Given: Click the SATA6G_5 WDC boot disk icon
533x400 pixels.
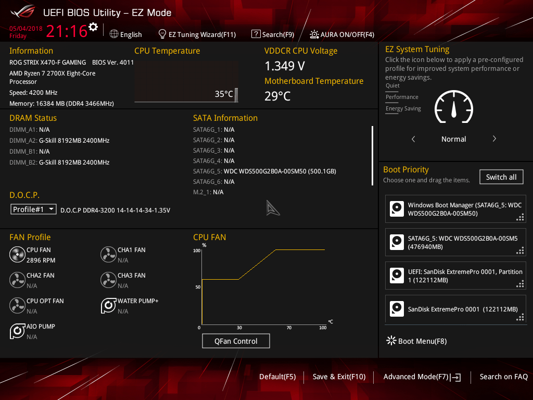Looking at the screenshot, I should (397, 242).
